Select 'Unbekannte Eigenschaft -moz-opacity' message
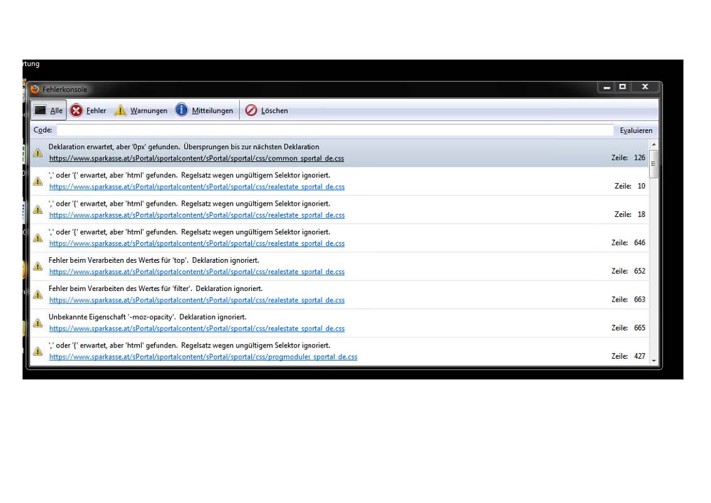 (147, 317)
